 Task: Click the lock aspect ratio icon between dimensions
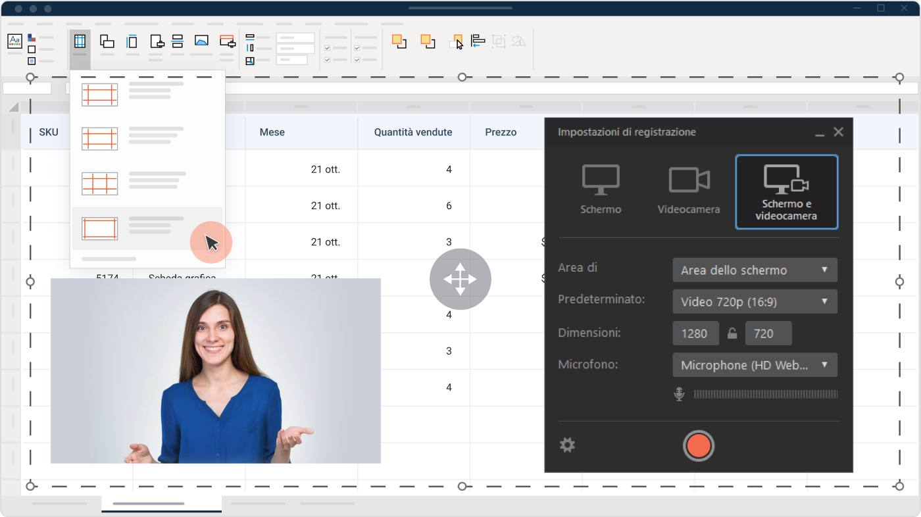click(x=732, y=333)
